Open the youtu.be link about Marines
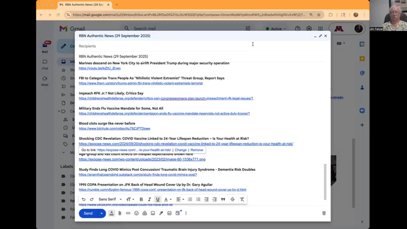The height and width of the screenshot is (229, 407). click(100, 68)
